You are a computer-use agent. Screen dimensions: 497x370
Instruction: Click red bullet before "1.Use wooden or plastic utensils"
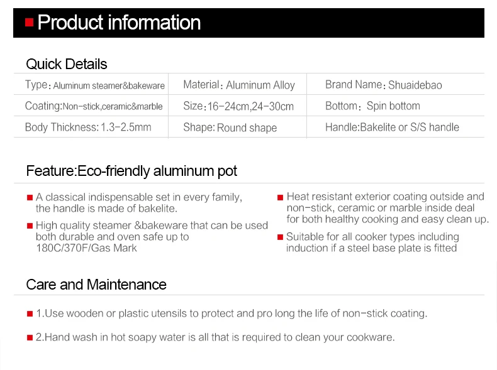pos(29,313)
